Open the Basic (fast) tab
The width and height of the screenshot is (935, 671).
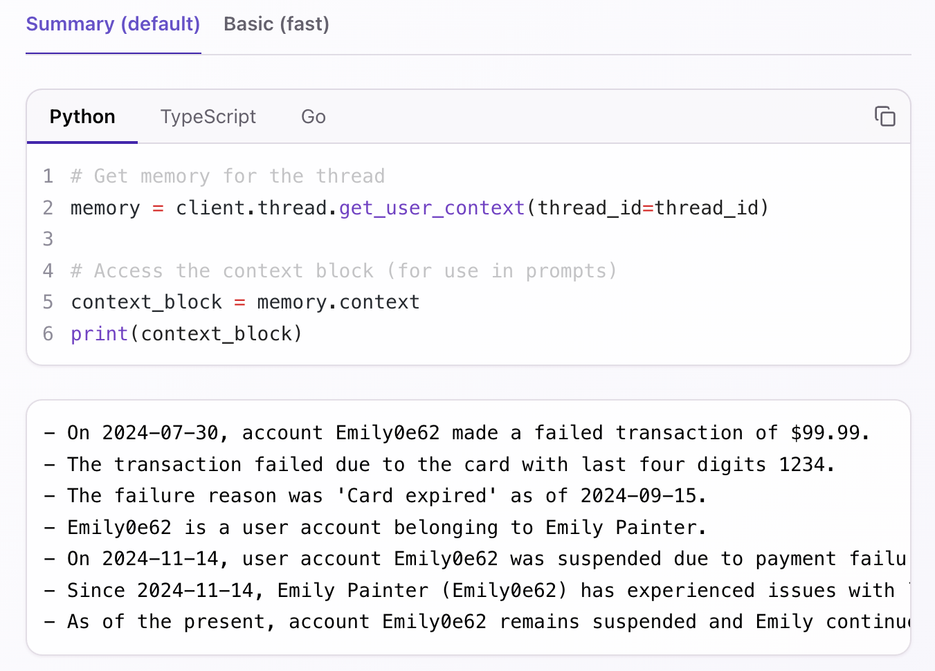click(x=276, y=24)
